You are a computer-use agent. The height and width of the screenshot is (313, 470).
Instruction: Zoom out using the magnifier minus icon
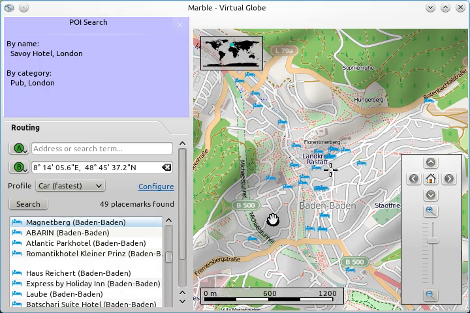coord(431,295)
